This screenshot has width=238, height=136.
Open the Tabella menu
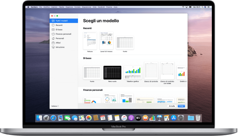point(61,7)
